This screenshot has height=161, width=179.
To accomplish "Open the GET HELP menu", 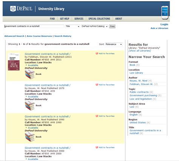I will (x=65, y=19).
